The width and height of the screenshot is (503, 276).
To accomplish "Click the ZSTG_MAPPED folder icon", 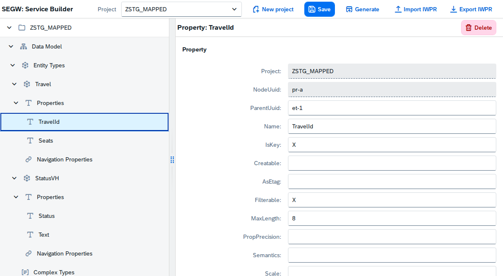I will pos(22,28).
